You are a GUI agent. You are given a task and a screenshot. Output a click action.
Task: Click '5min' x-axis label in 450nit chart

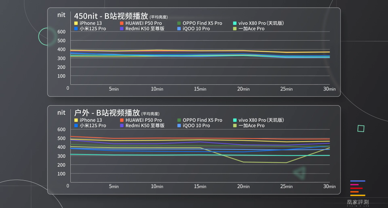[114, 89]
